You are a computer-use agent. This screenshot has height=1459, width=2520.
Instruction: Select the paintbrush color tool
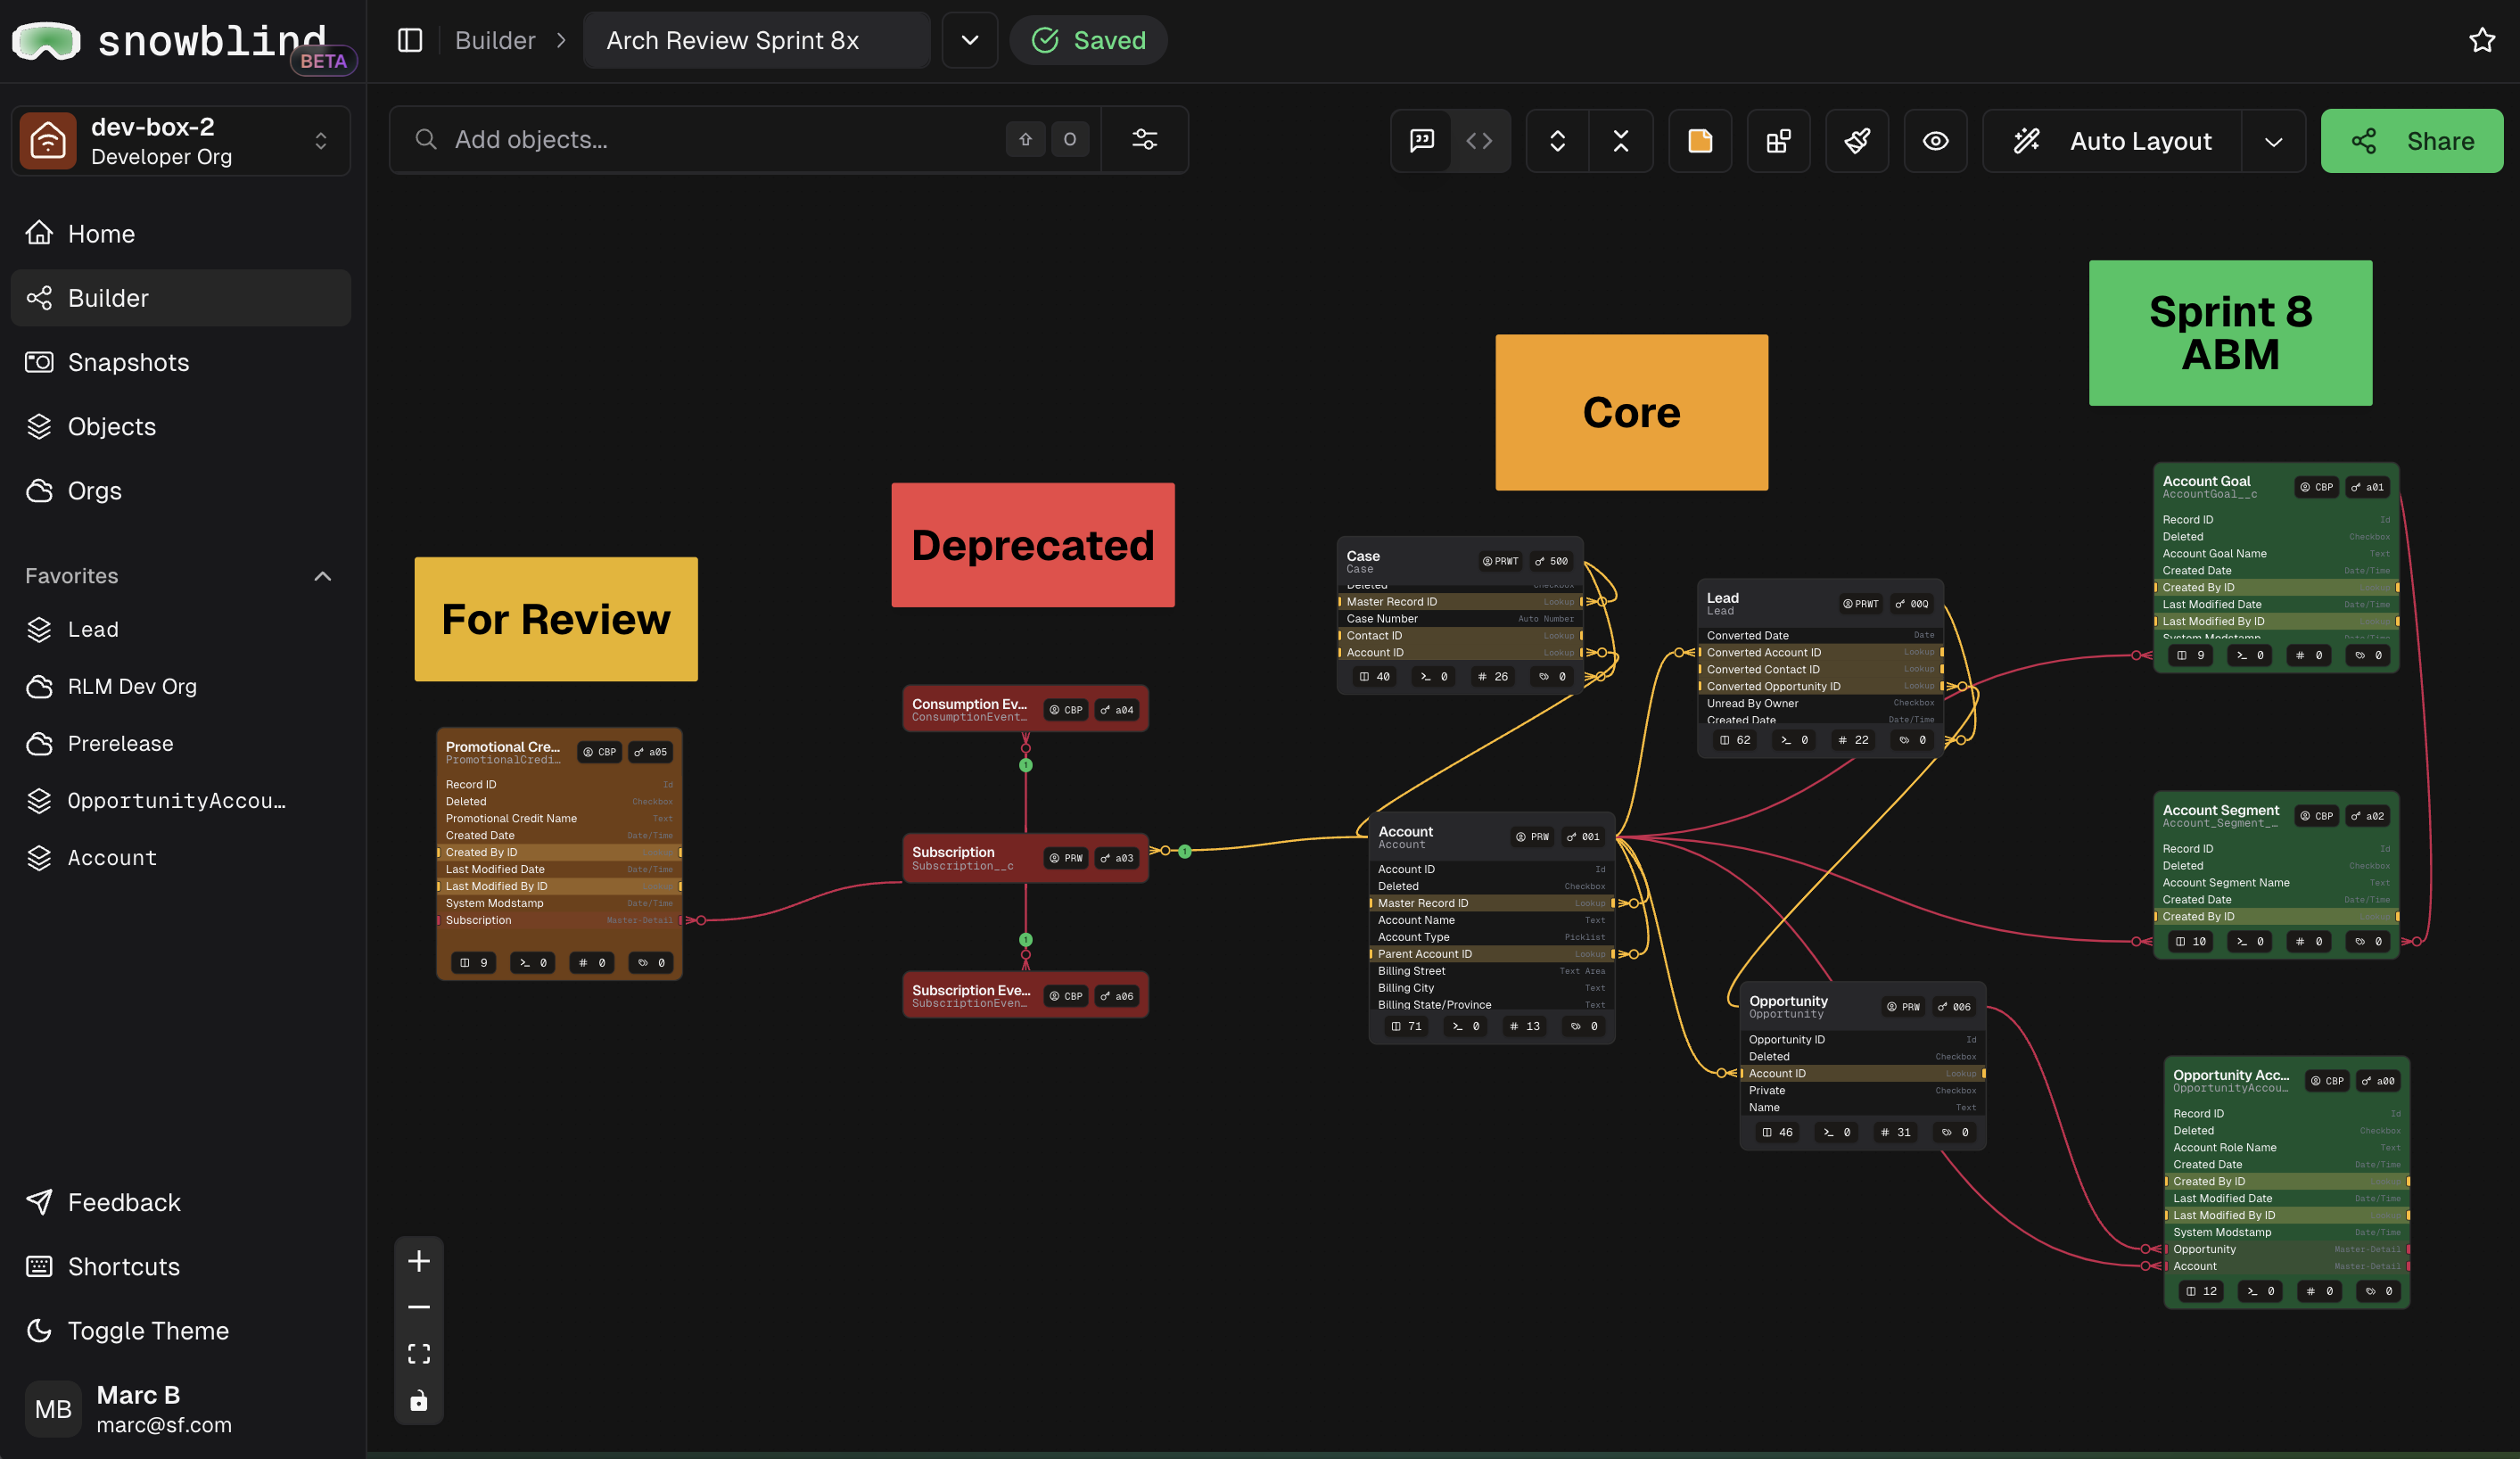(1857, 141)
